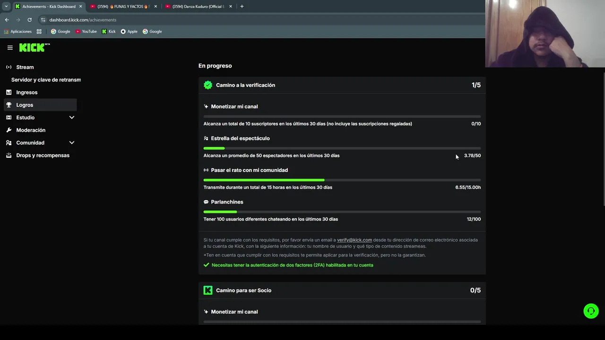Open the Kick bookmark in bookmarks bar
The height and width of the screenshot is (340, 605).
click(x=109, y=32)
